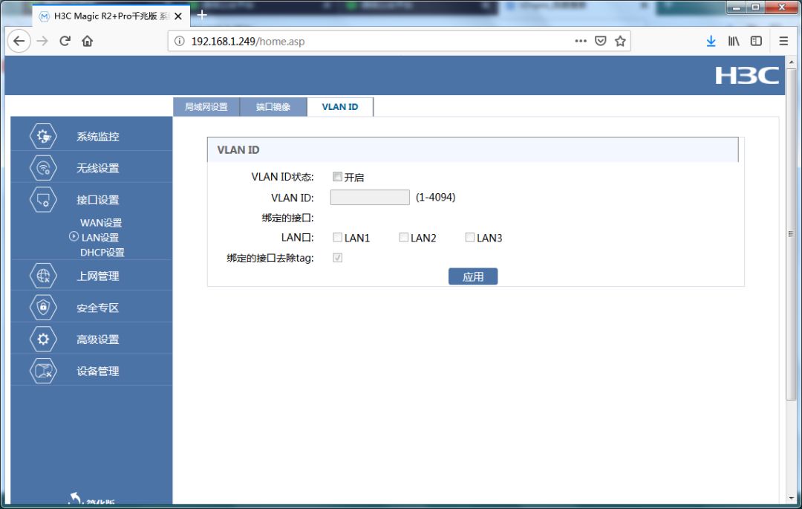
Task: Switch to the 局域网设置 tab
Action: (206, 107)
